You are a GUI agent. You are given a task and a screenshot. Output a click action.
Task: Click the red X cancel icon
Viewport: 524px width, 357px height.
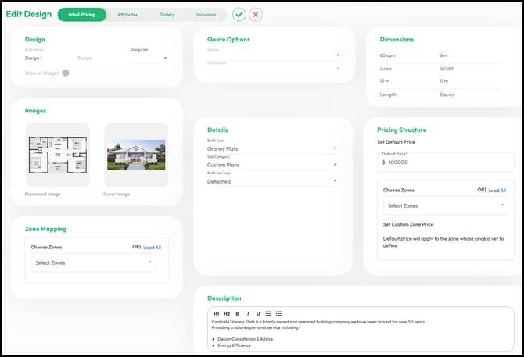tap(256, 14)
